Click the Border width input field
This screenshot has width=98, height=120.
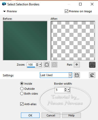(59, 90)
